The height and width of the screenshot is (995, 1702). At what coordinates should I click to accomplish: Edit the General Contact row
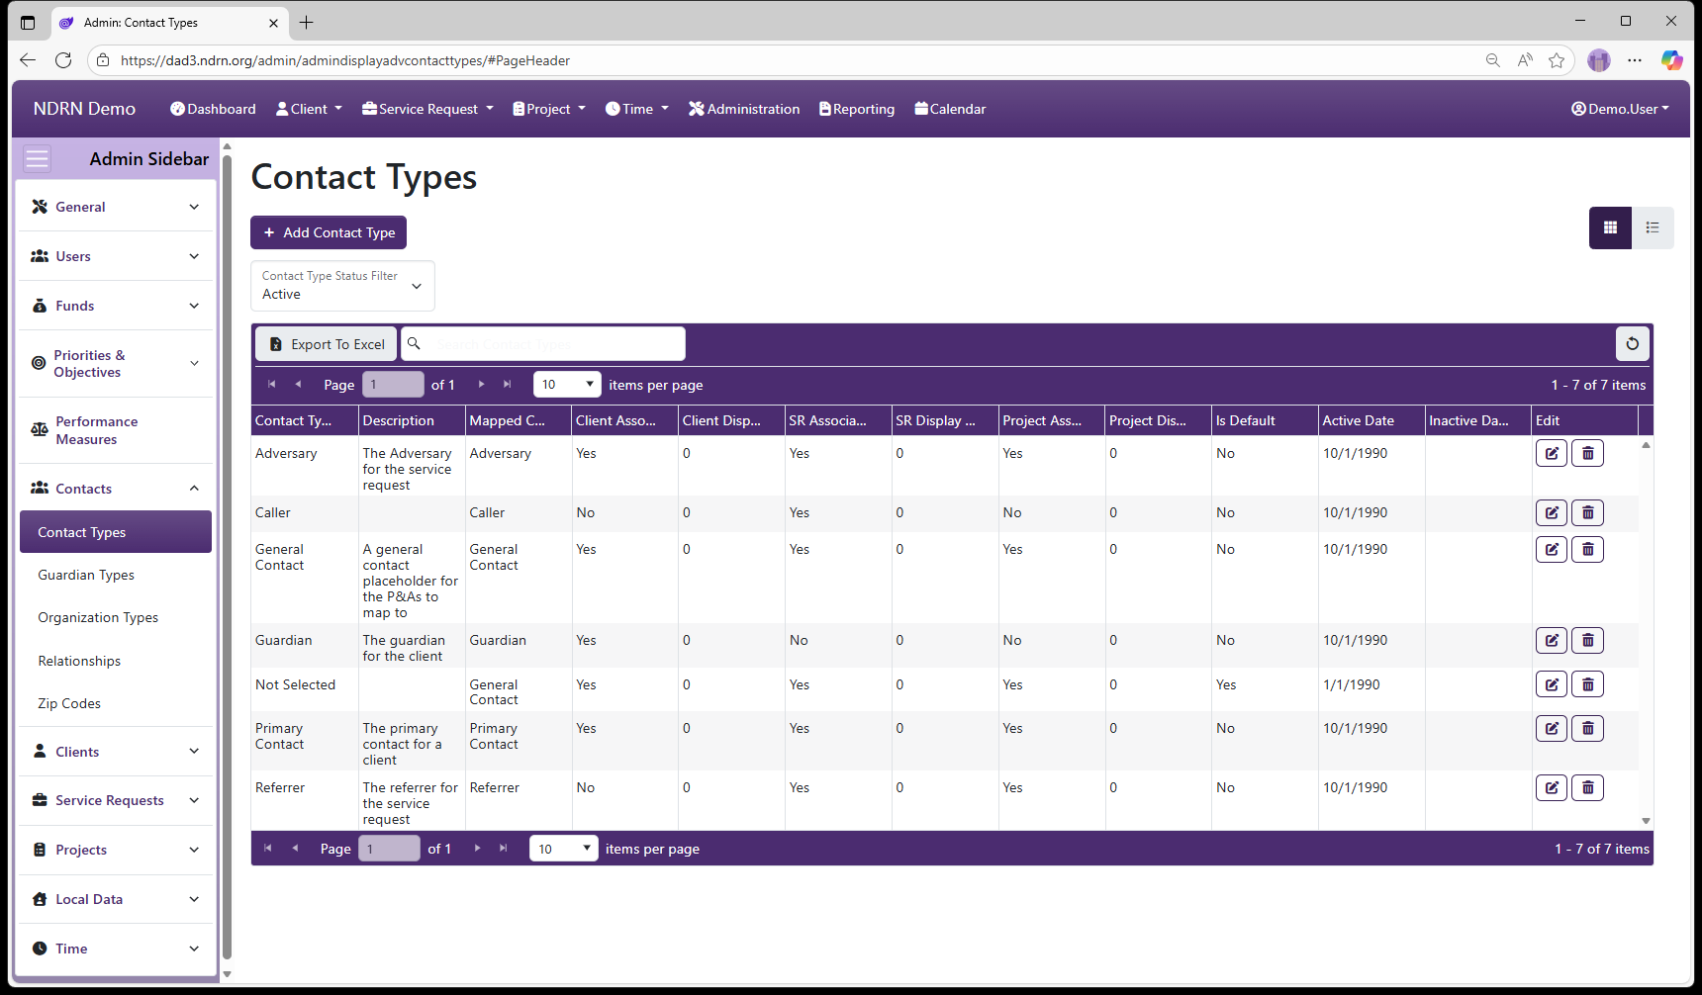point(1552,549)
